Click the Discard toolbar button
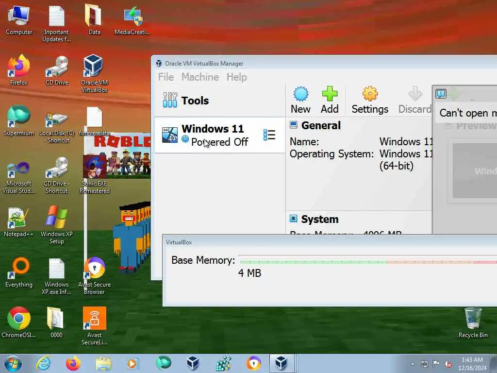497x373 pixels. tap(415, 100)
